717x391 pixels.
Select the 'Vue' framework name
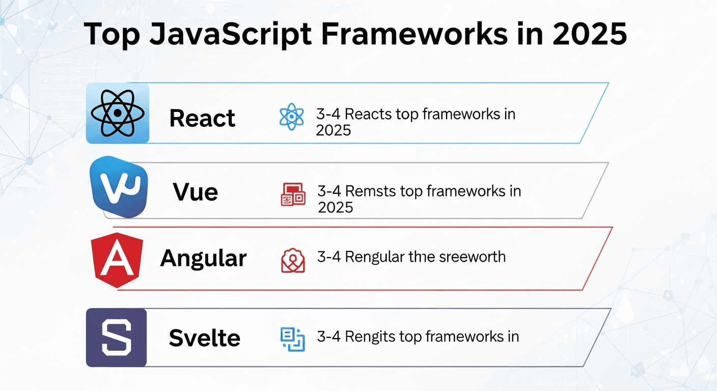coord(196,192)
